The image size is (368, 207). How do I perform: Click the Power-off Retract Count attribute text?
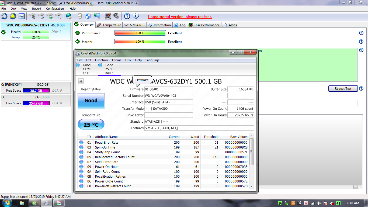click(113, 186)
